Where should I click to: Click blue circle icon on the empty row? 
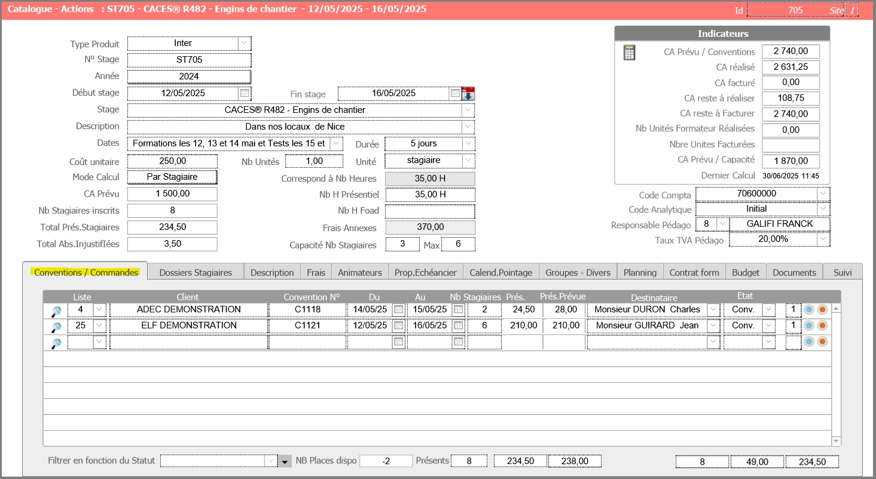click(x=809, y=342)
